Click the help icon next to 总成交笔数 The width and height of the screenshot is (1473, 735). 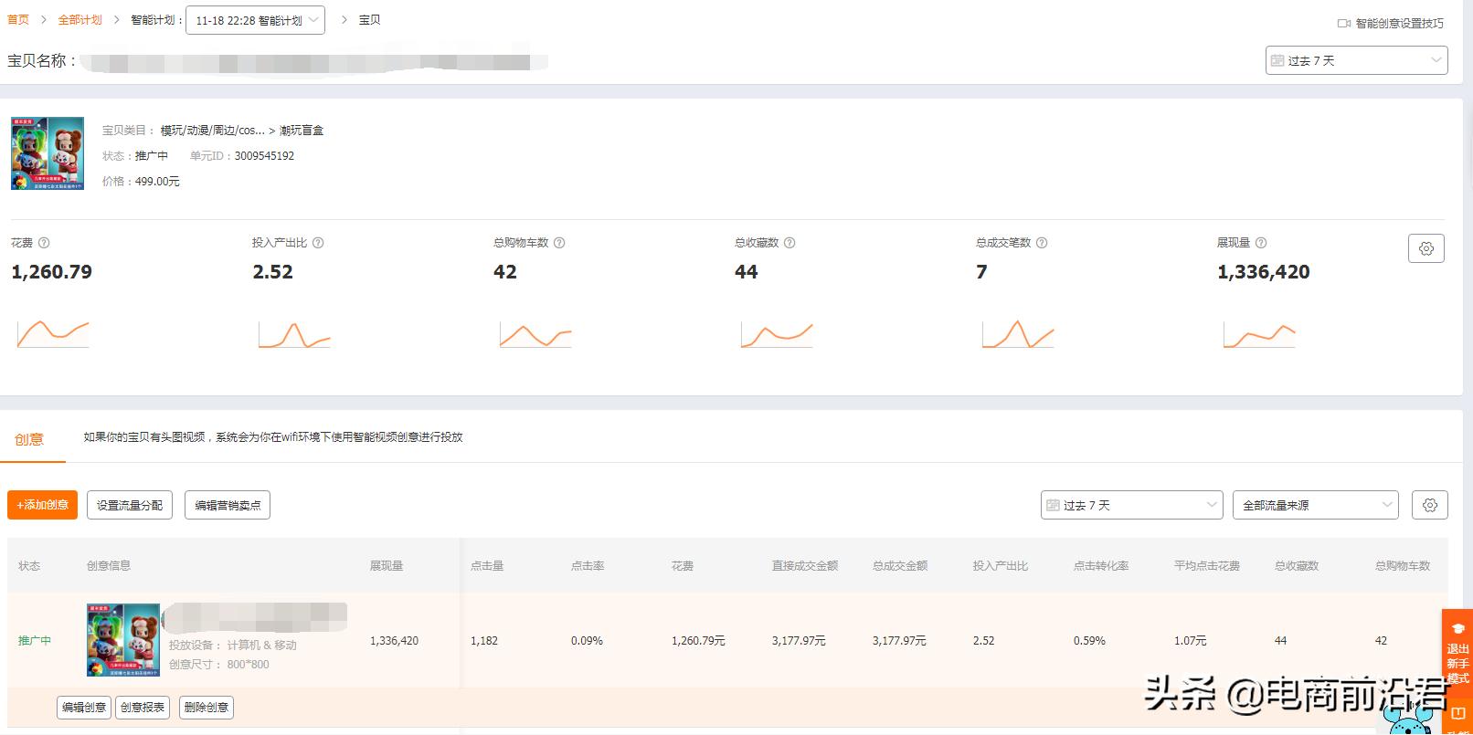click(1042, 243)
